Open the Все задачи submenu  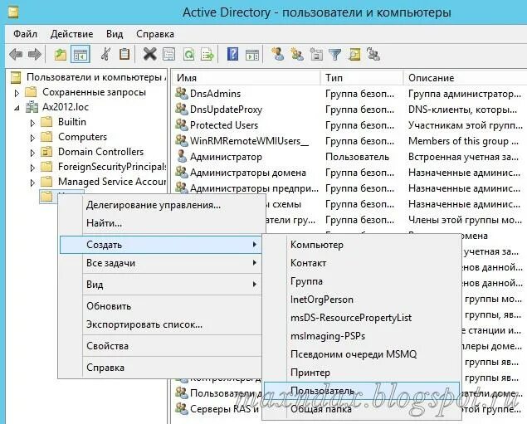[x=160, y=263]
